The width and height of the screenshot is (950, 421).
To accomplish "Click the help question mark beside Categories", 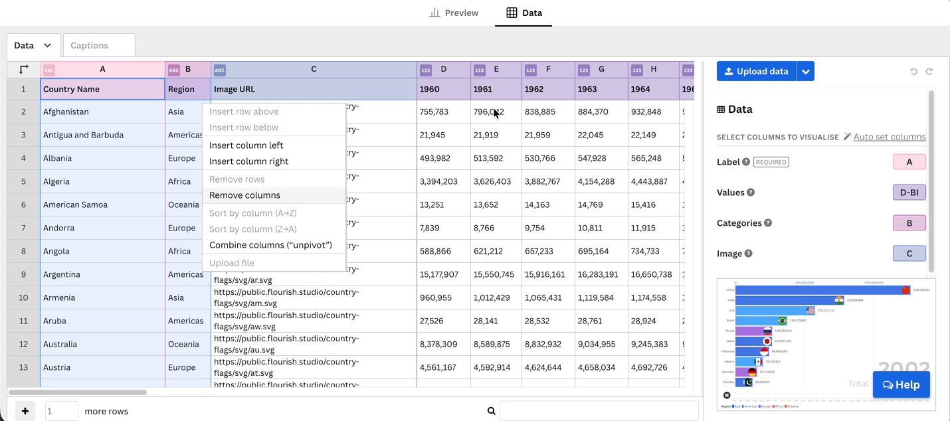I will click(x=768, y=223).
